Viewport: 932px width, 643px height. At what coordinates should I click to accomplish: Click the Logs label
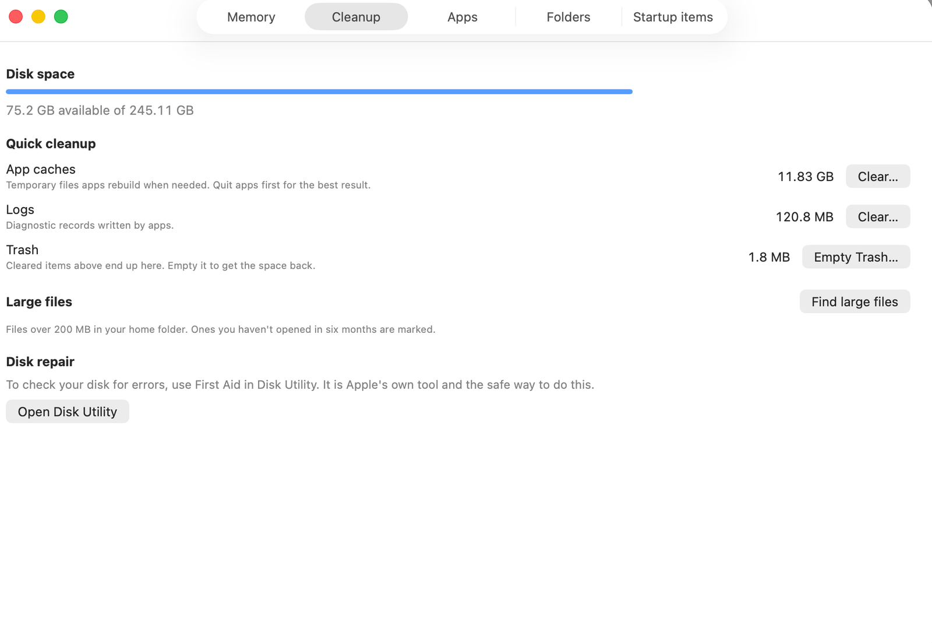(x=20, y=209)
